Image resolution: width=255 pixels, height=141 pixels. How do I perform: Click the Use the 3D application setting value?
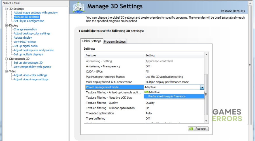coord(164,77)
